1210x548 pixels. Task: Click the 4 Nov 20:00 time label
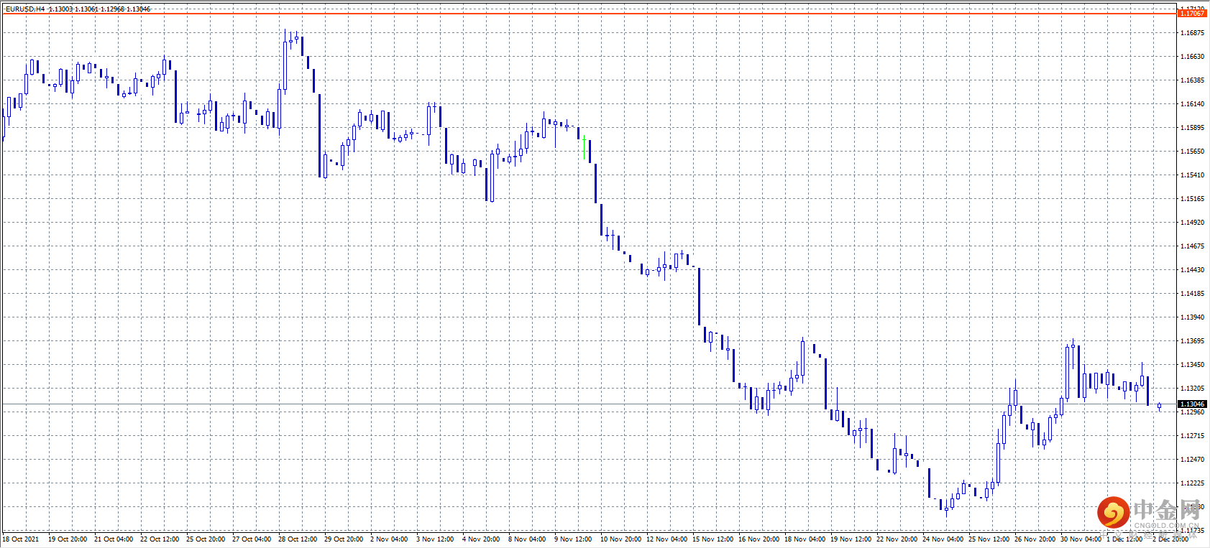[481, 539]
